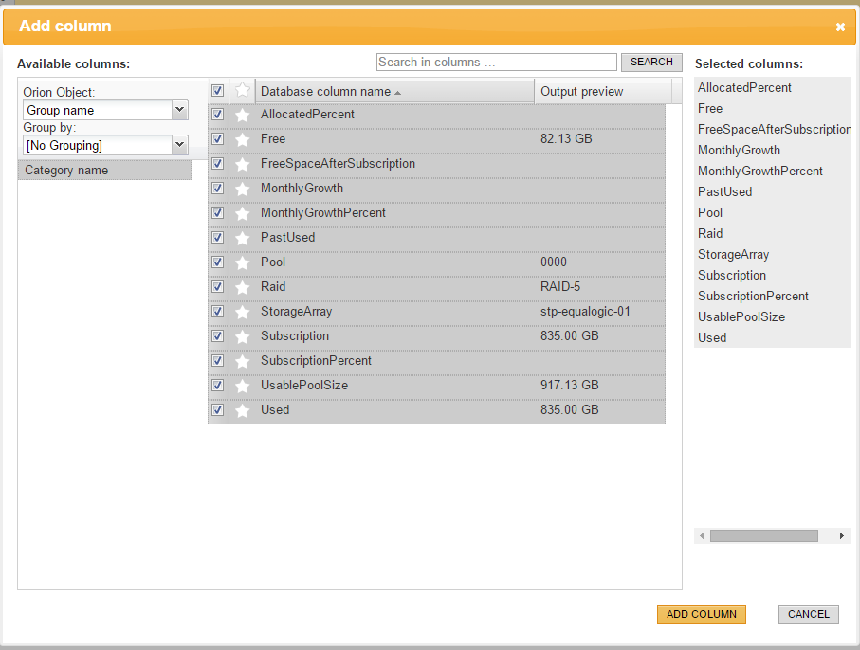Image resolution: width=860 pixels, height=650 pixels.
Task: Toggle favorite star for SubscriptionPercent row
Action: click(x=242, y=361)
